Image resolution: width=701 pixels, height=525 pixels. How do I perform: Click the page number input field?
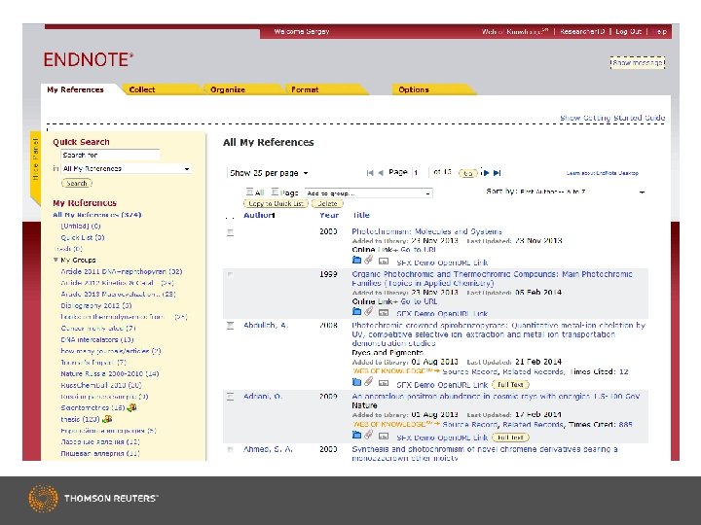point(421,173)
